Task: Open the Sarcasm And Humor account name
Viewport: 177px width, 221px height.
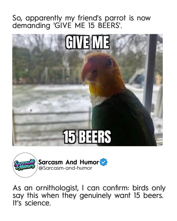Action: 69,162
